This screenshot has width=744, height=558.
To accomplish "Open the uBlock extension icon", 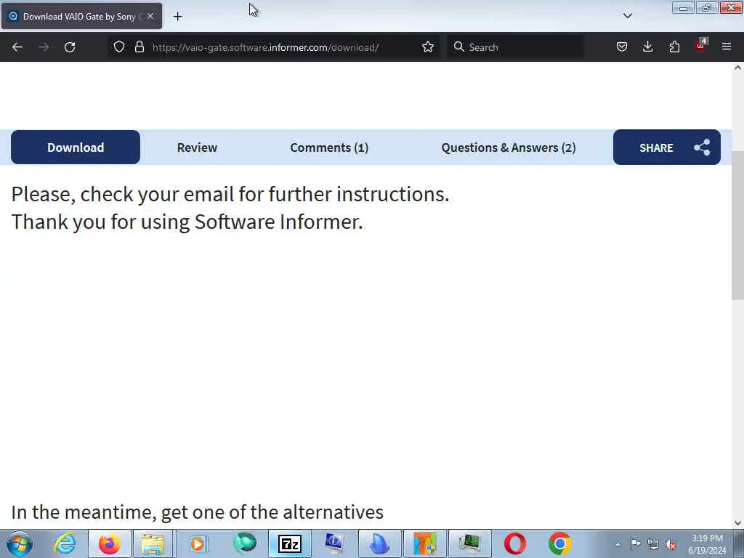I will click(701, 46).
